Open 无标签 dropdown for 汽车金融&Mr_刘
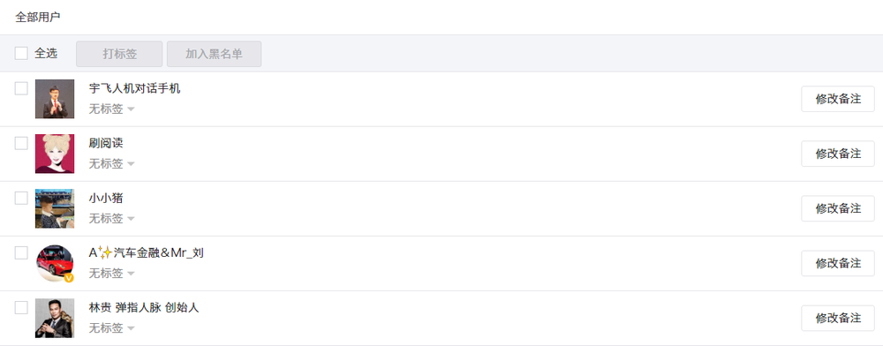 [x=111, y=274]
